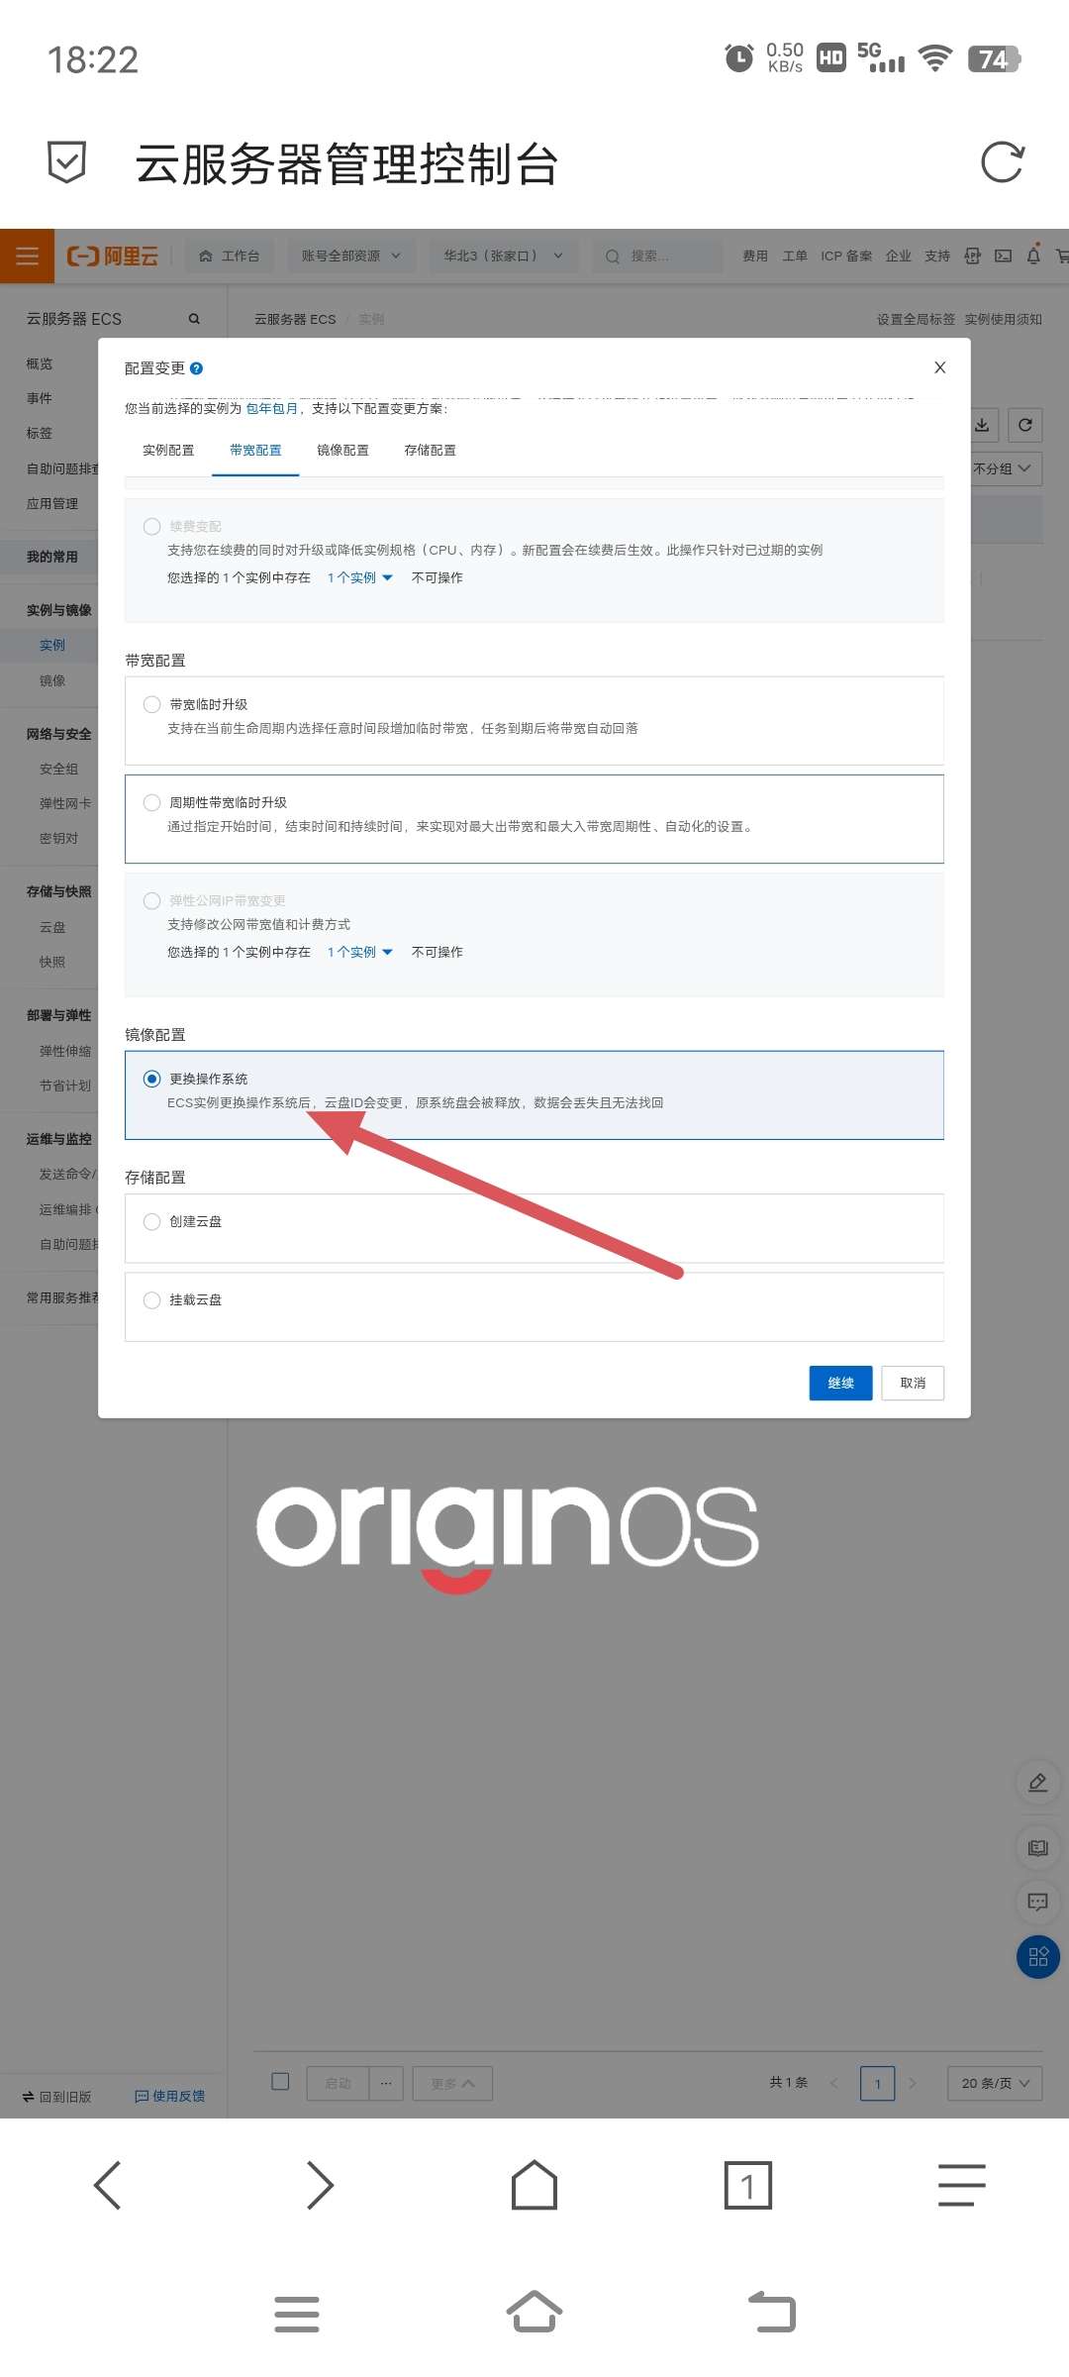1069x2377 pixels.
Task: Click the floating documentation book icon
Action: [x=1038, y=1847]
